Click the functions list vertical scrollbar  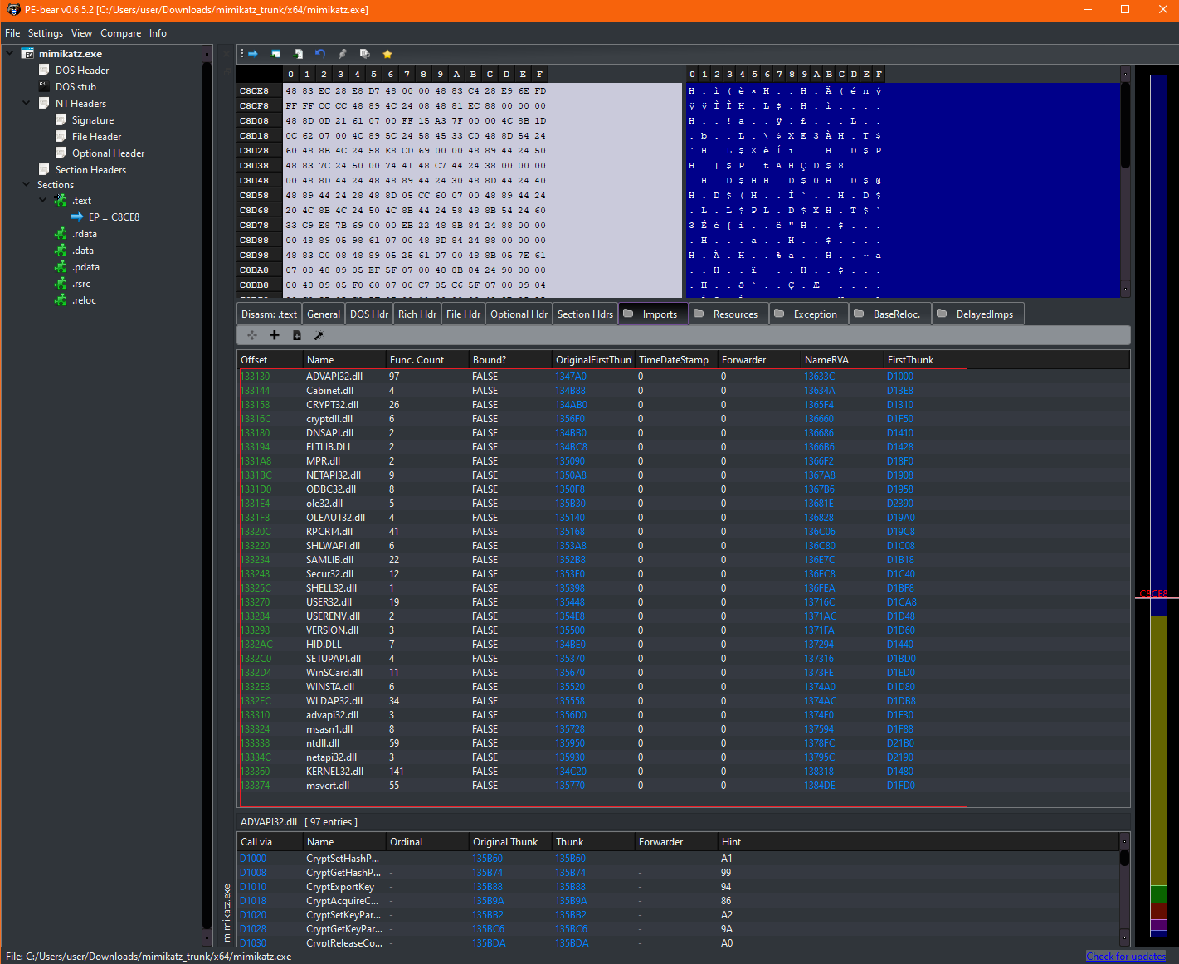pyautogui.click(x=1124, y=889)
